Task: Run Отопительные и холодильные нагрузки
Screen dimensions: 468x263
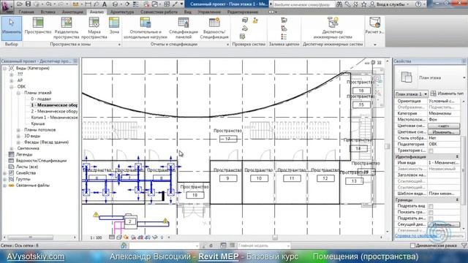Action: (x=146, y=28)
